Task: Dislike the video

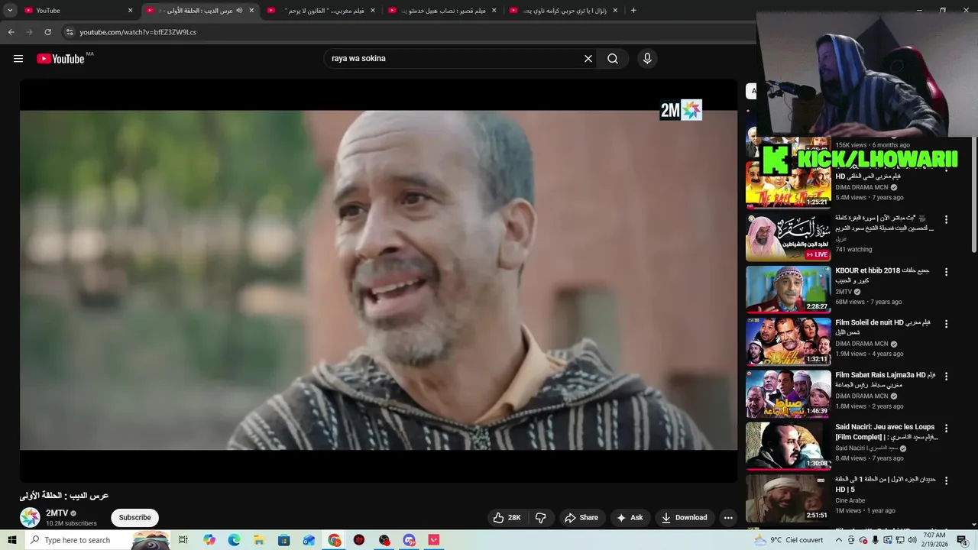Action: click(541, 518)
